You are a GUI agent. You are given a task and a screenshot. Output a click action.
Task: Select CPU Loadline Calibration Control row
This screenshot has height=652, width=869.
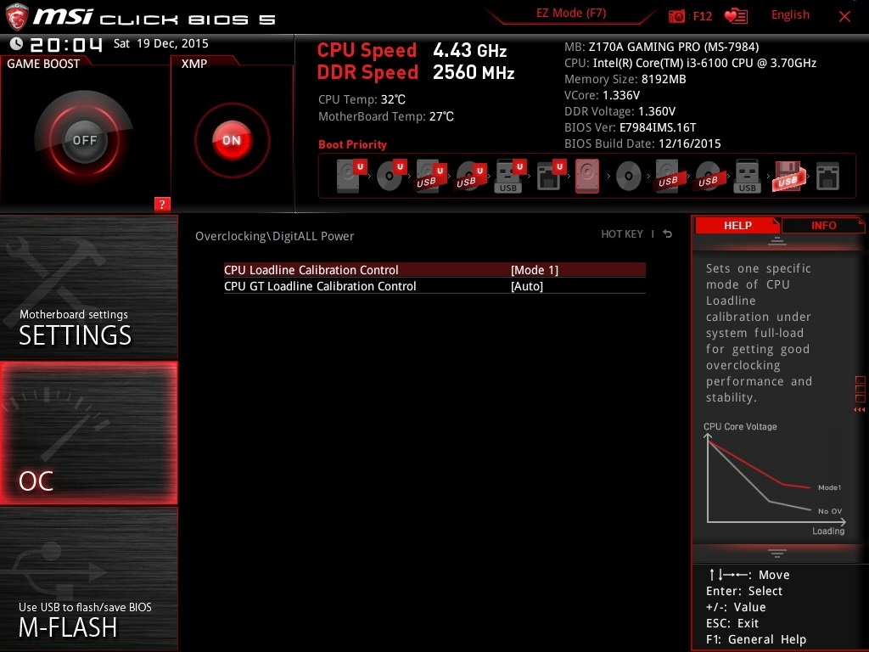click(434, 270)
